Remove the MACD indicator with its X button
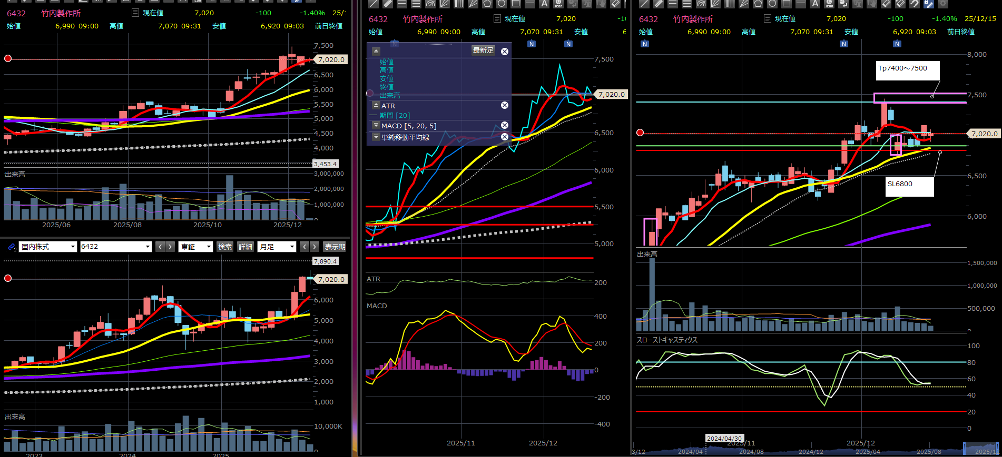 504,125
